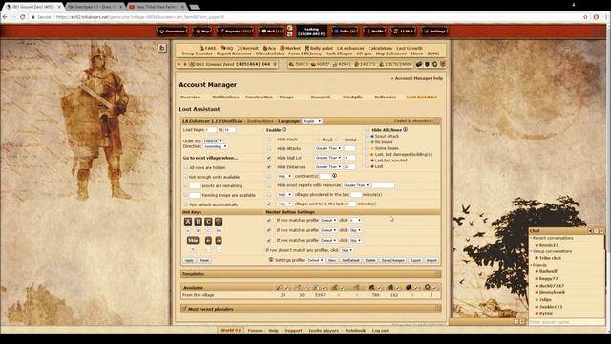Click hotkey button B
This screenshot has height=344, width=611.
pos(199,222)
